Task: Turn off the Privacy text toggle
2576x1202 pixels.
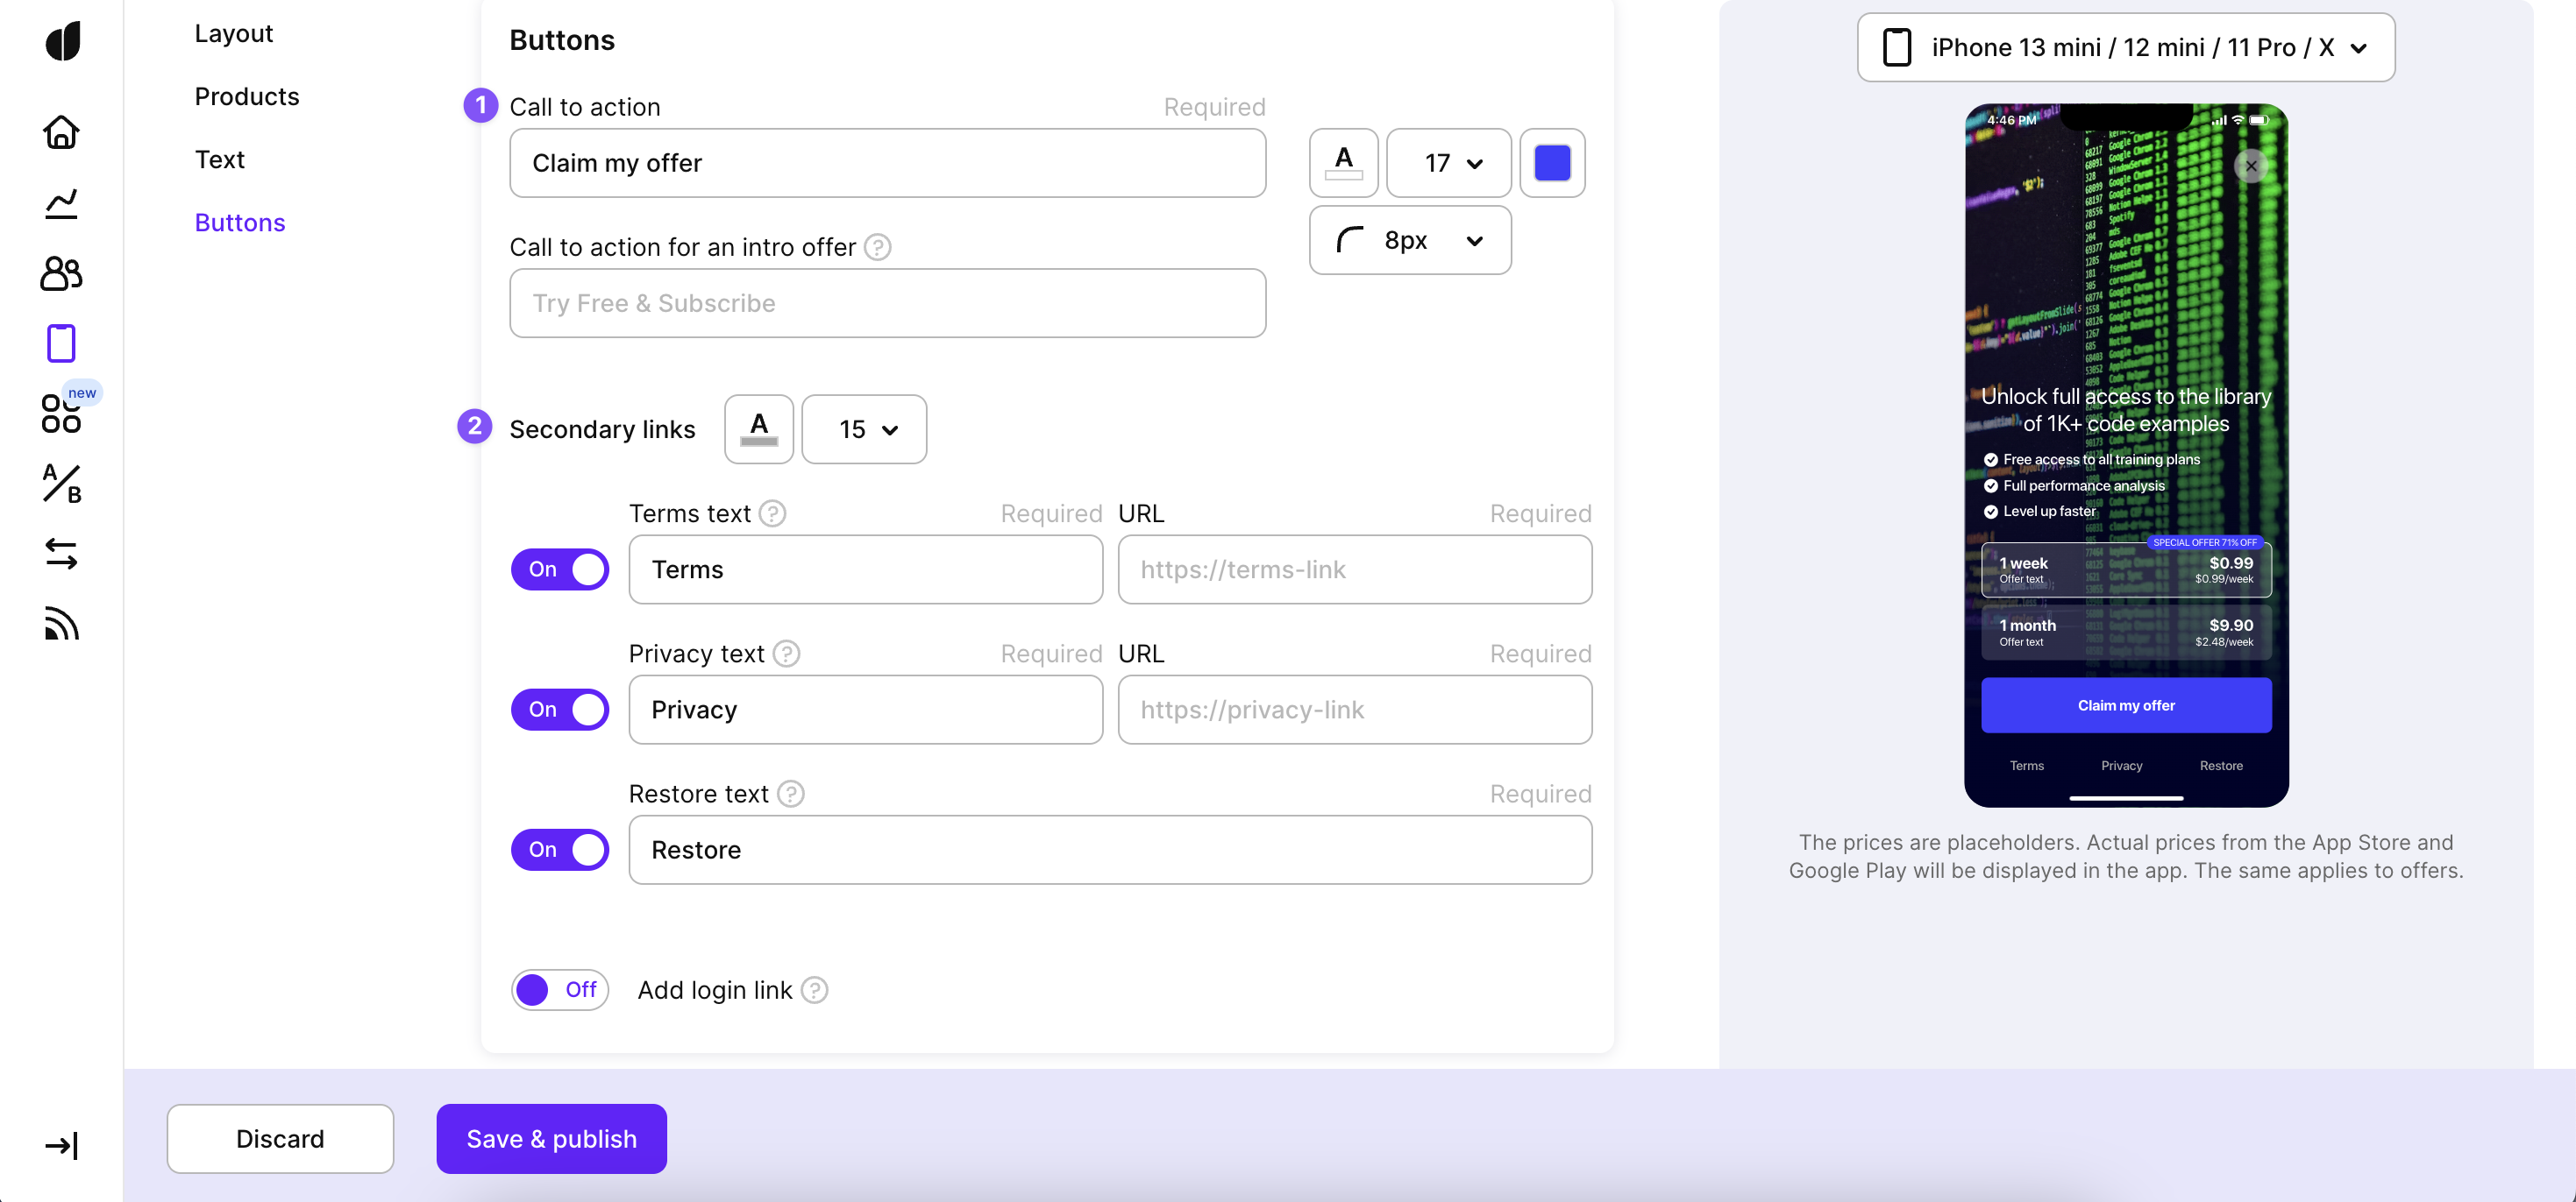Action: click(560, 710)
